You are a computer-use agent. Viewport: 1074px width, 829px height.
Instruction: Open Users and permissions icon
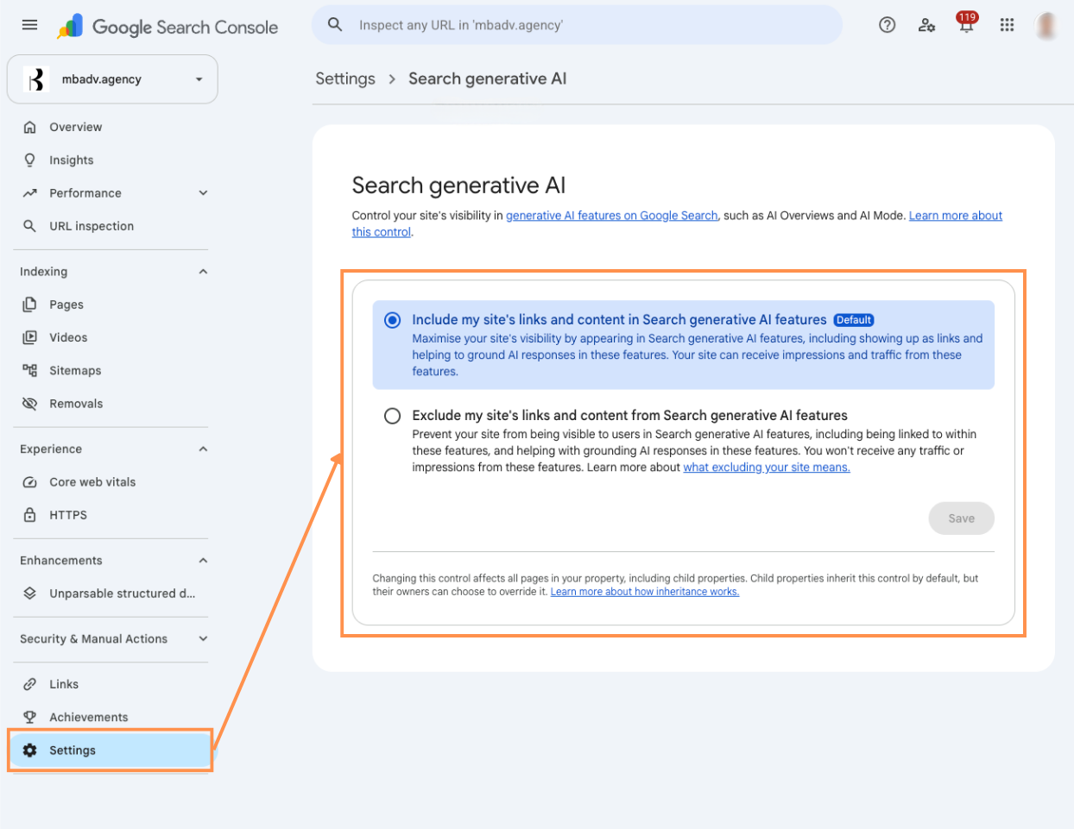tap(926, 25)
